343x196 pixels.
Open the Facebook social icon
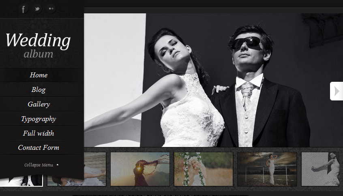[23, 9]
